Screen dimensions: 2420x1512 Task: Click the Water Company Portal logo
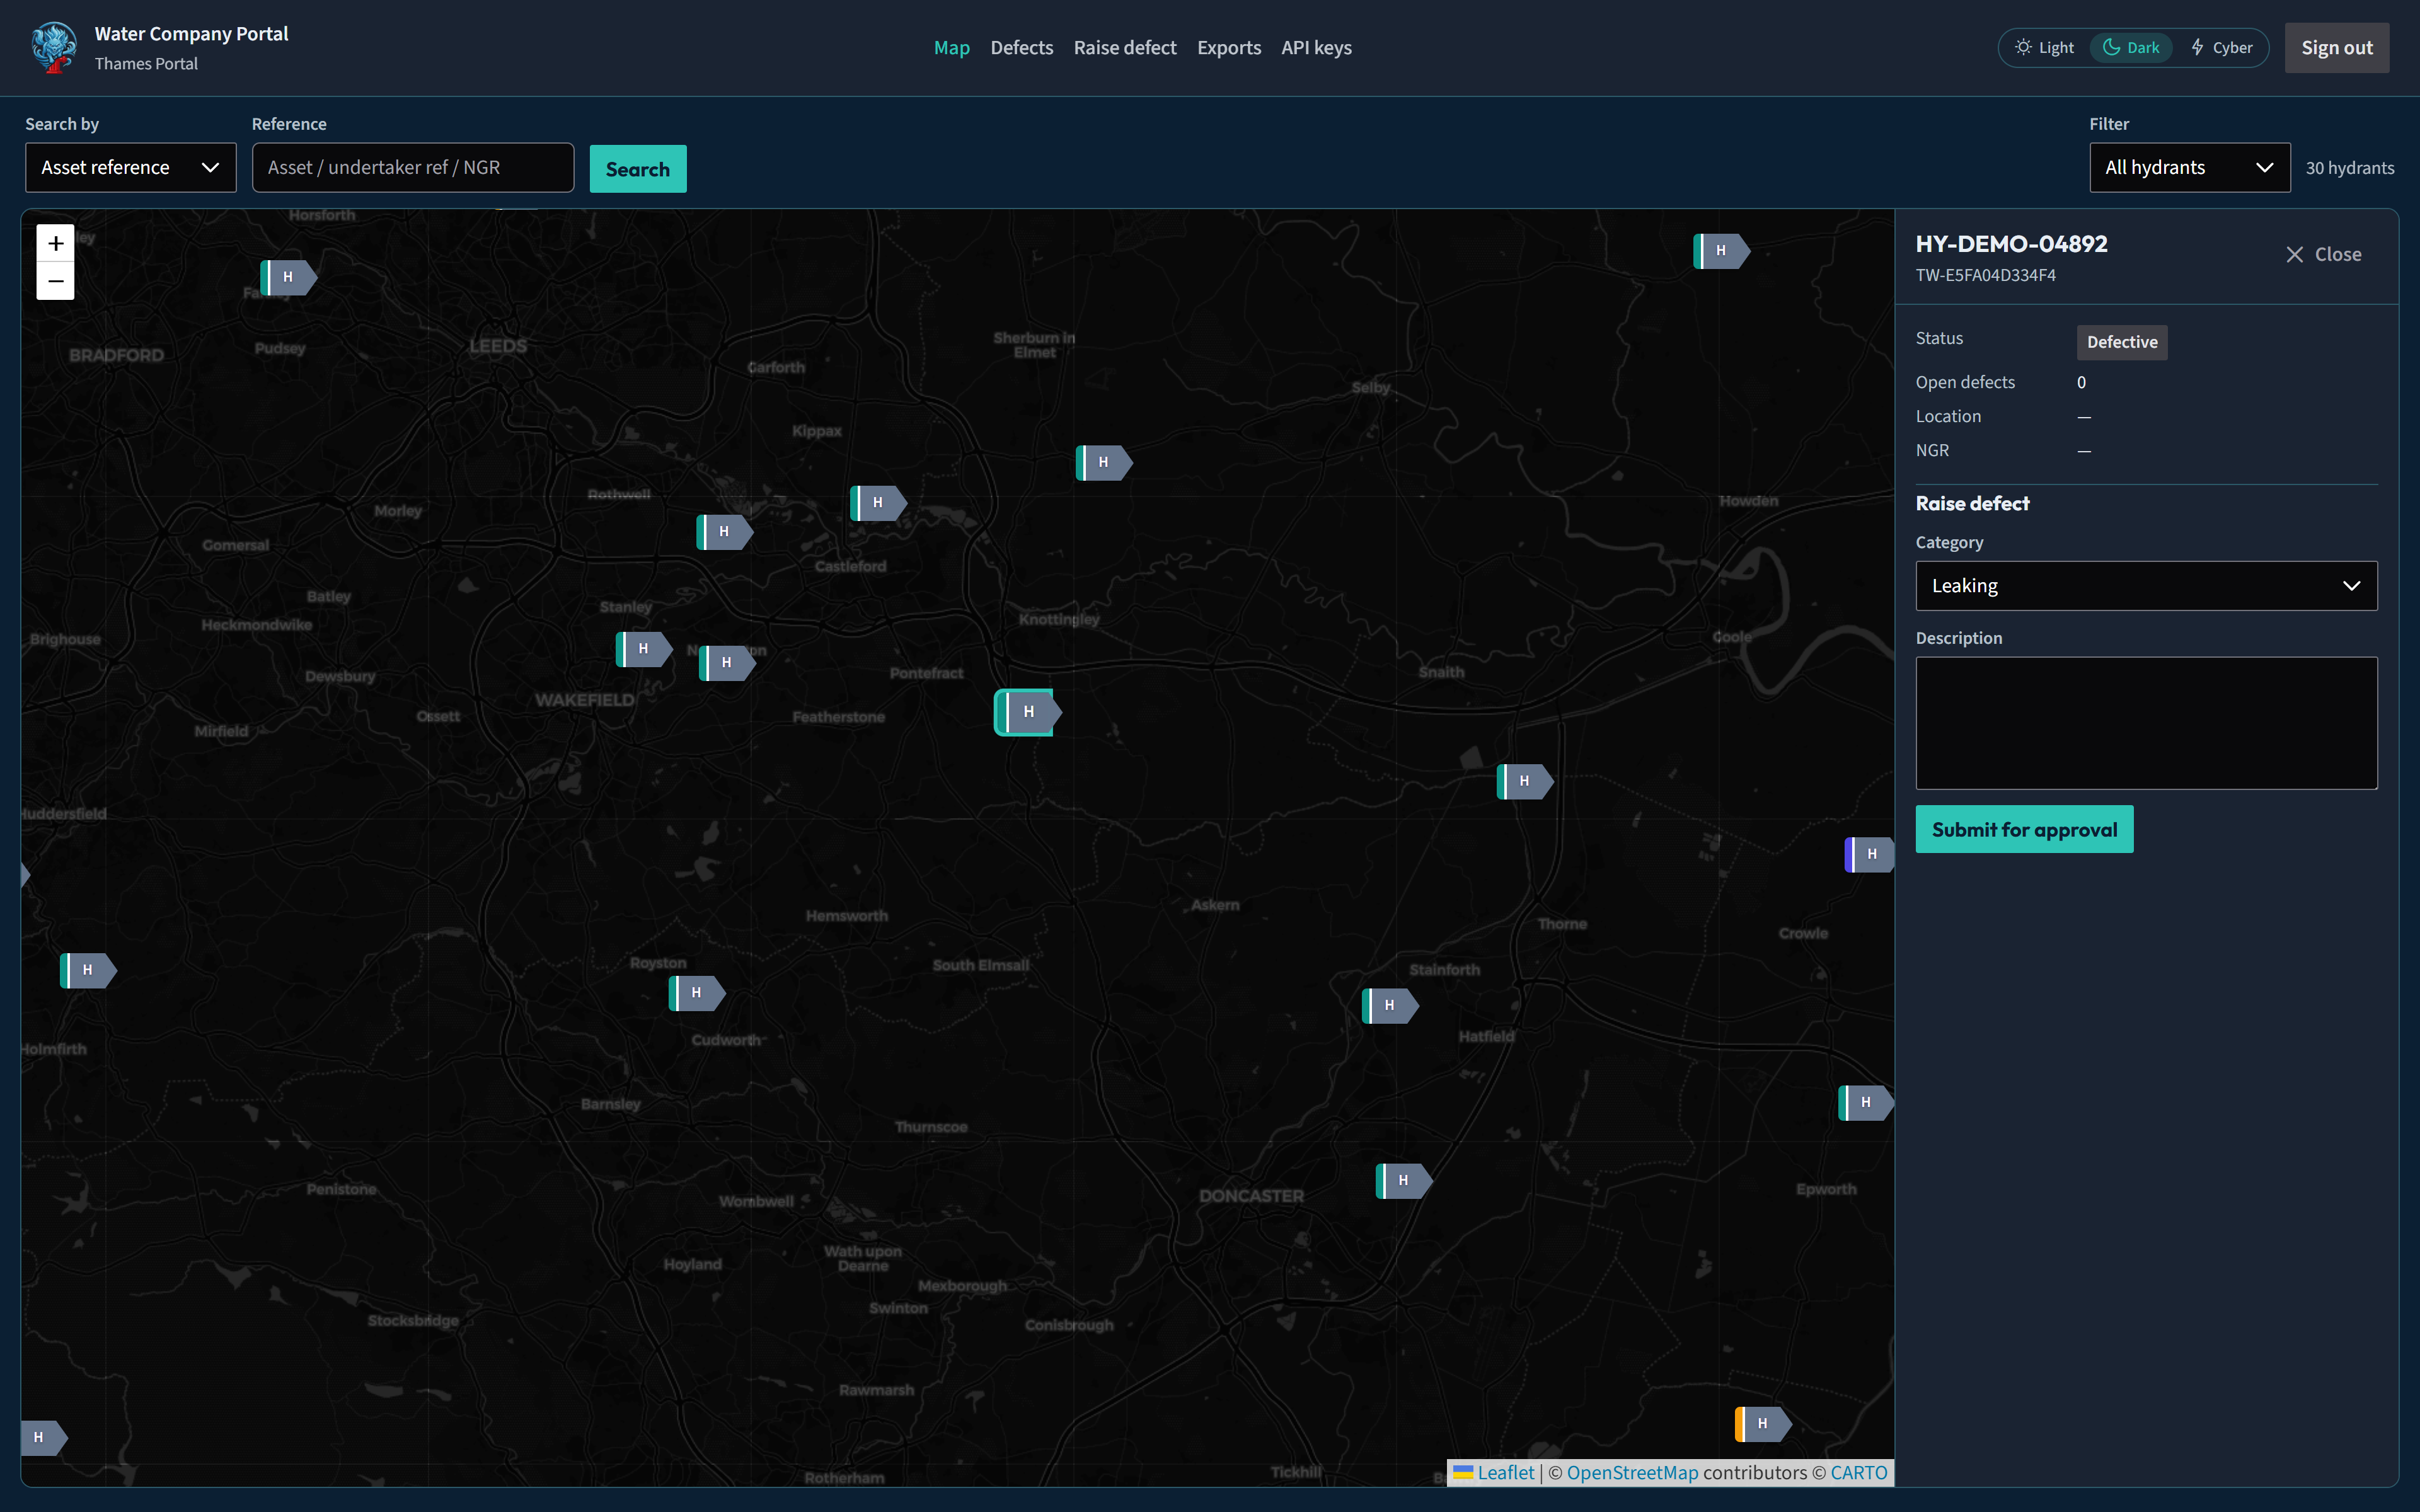coord(54,47)
